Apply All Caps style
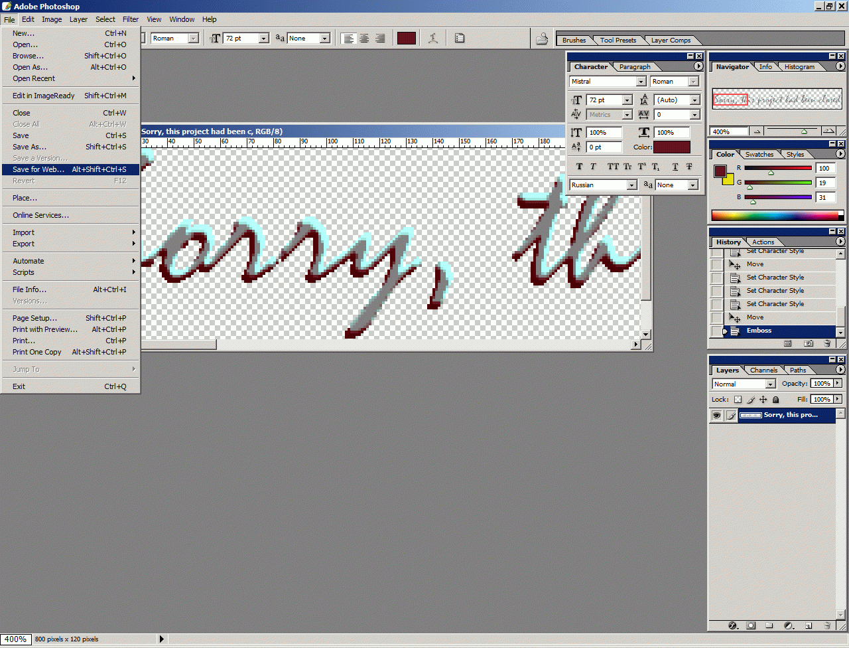849x648 pixels. pos(613,167)
